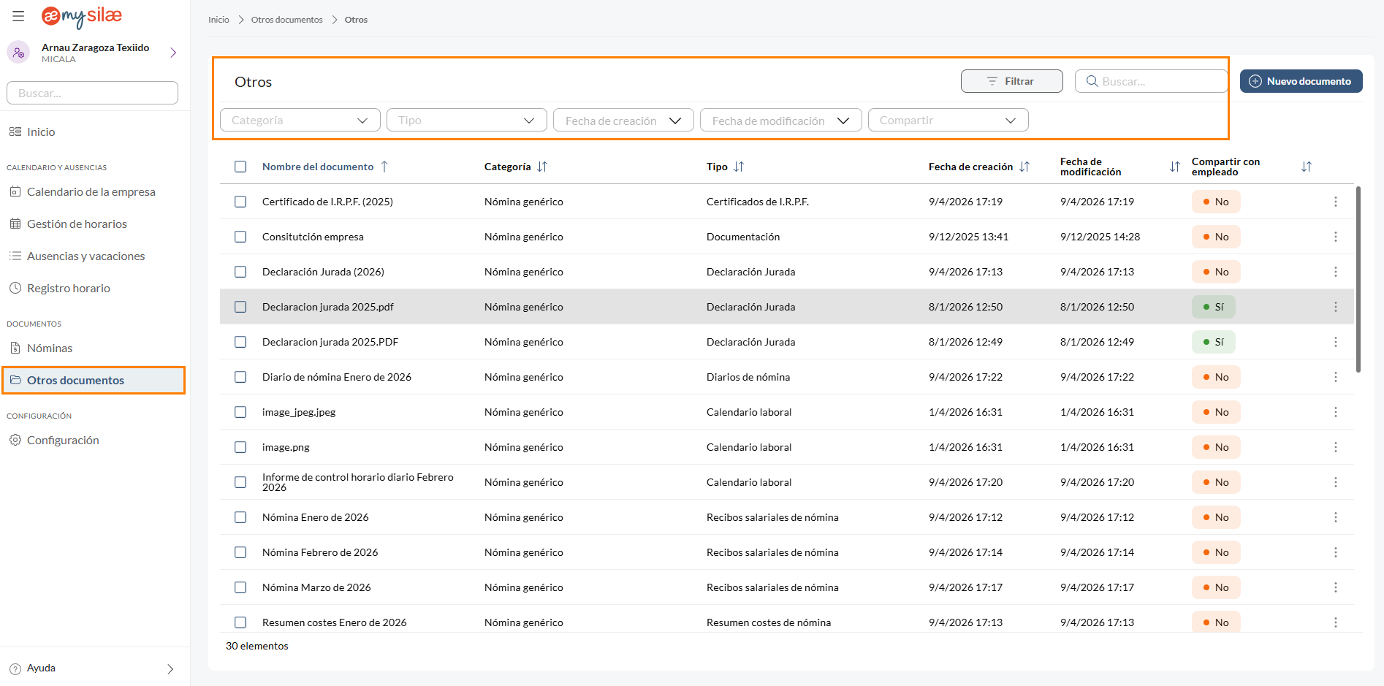Click the document list vertical scrollbar
This screenshot has width=1384, height=686.
coord(1358,278)
